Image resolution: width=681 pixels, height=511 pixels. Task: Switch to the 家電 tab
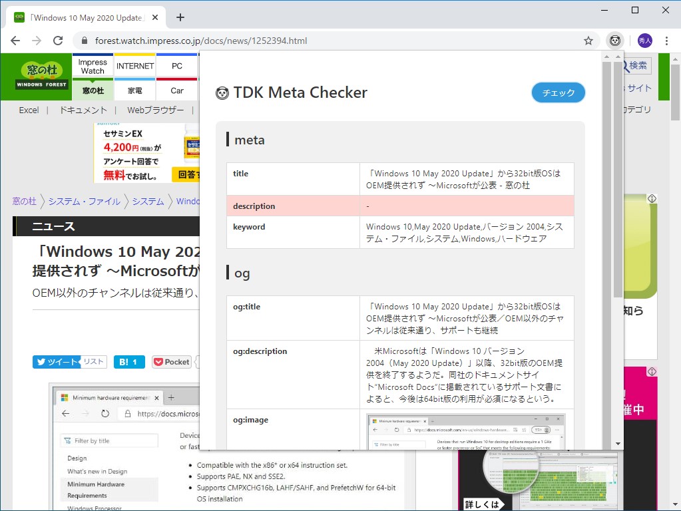134,90
